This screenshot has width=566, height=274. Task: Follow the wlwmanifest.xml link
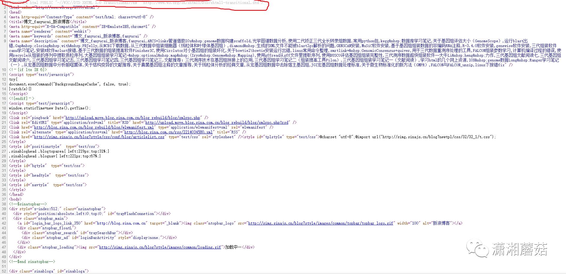94,127
